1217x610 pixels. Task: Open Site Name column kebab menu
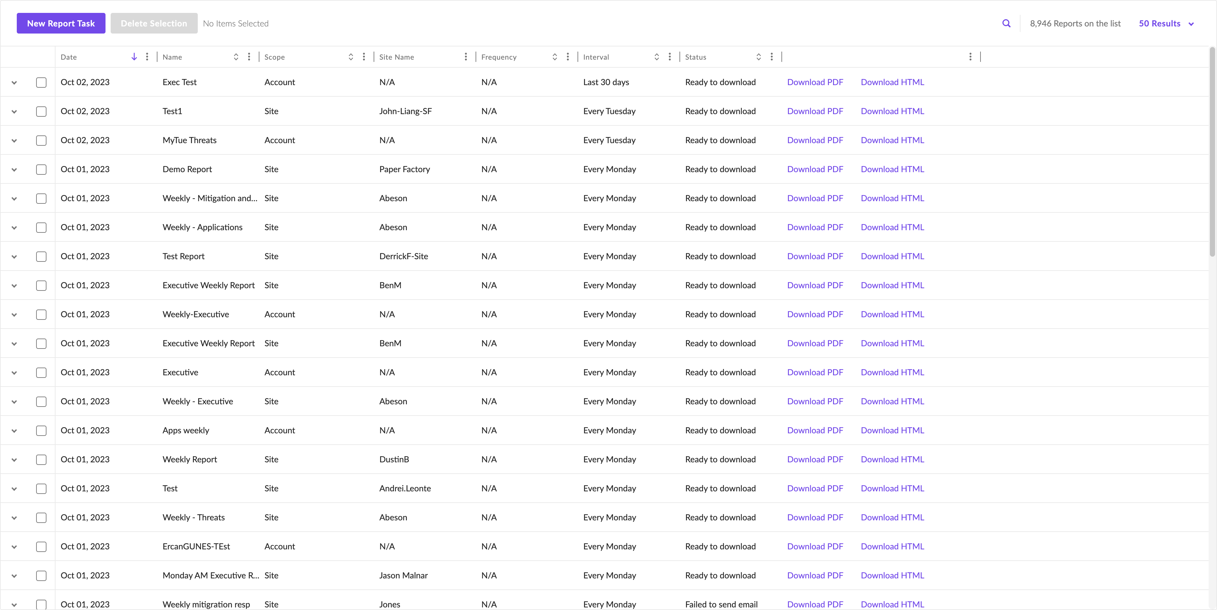pos(466,57)
